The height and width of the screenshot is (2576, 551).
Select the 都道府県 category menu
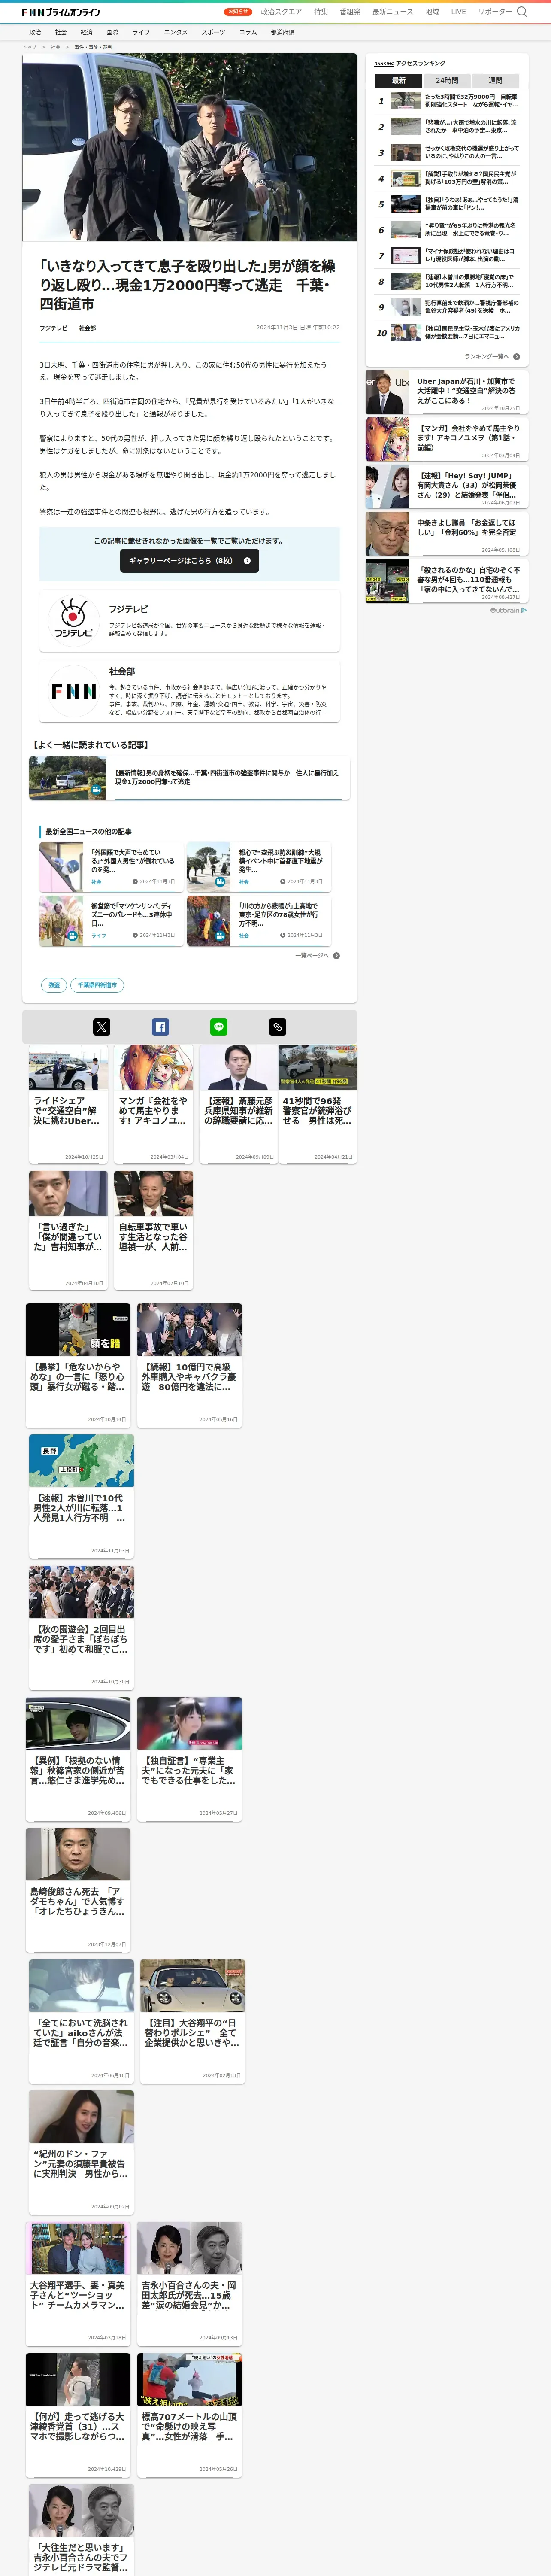click(x=283, y=32)
